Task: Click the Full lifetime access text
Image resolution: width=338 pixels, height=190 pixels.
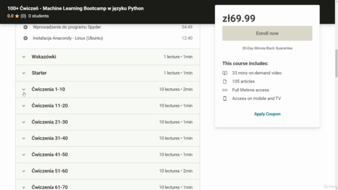Action: tap(250, 90)
